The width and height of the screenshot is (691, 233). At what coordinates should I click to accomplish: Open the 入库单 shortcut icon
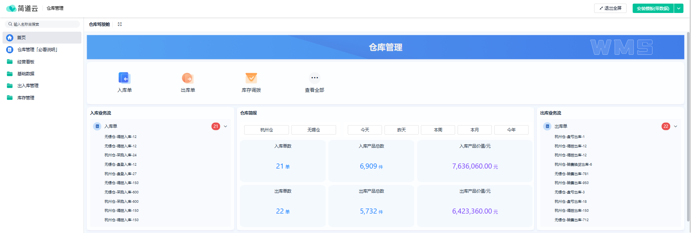tap(124, 78)
